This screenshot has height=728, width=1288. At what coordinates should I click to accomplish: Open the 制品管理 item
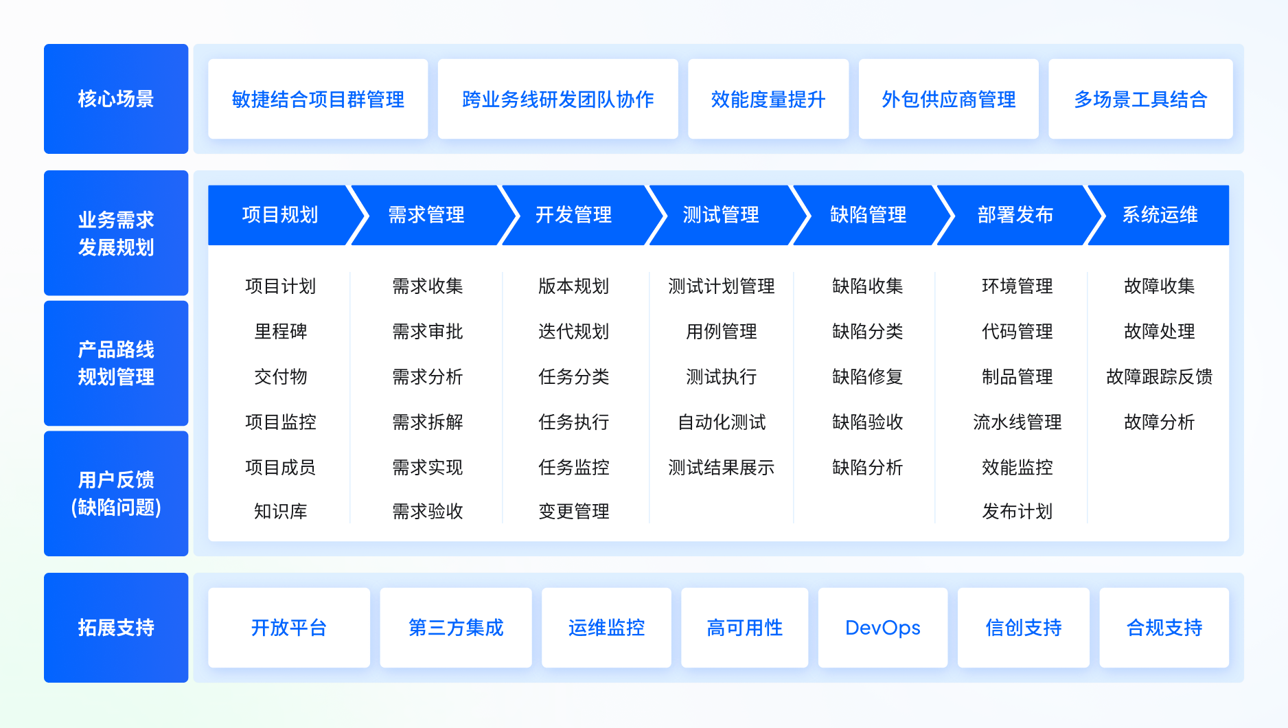(1017, 376)
